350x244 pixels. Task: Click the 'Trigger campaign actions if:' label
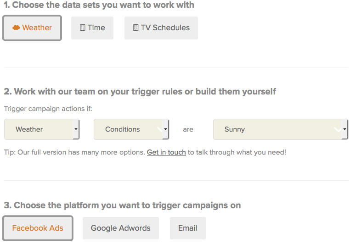click(x=48, y=109)
